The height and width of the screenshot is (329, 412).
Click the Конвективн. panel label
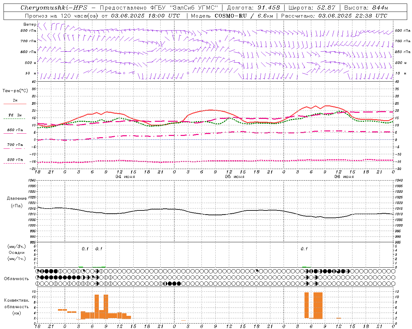point(17,300)
